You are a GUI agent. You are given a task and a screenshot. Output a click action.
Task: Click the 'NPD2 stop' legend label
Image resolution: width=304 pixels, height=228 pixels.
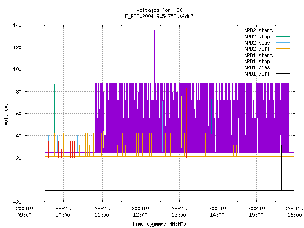[257, 37]
